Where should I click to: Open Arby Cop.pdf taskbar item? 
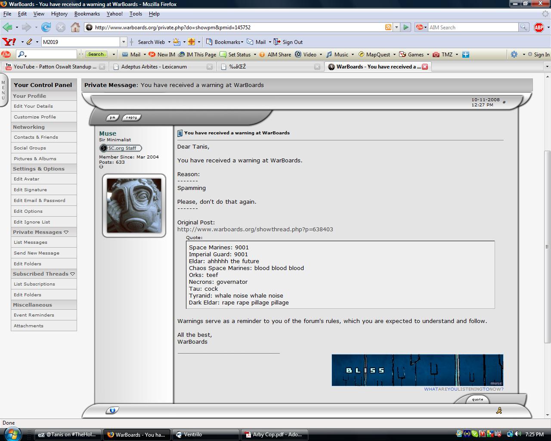[274, 435]
